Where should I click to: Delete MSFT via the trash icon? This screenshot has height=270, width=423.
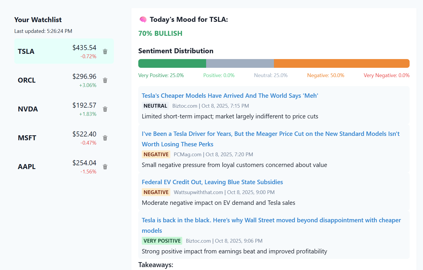[105, 138]
